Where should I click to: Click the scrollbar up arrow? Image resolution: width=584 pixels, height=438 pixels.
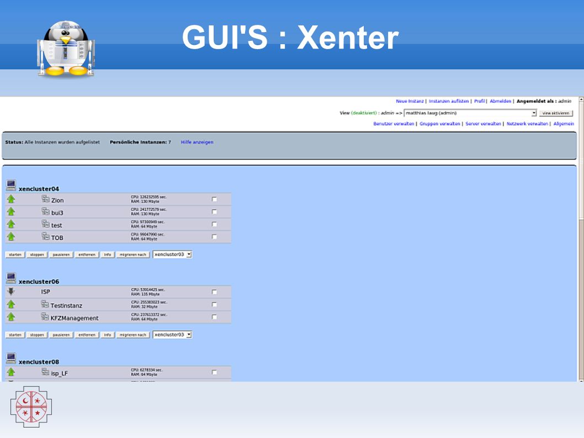[x=581, y=99]
